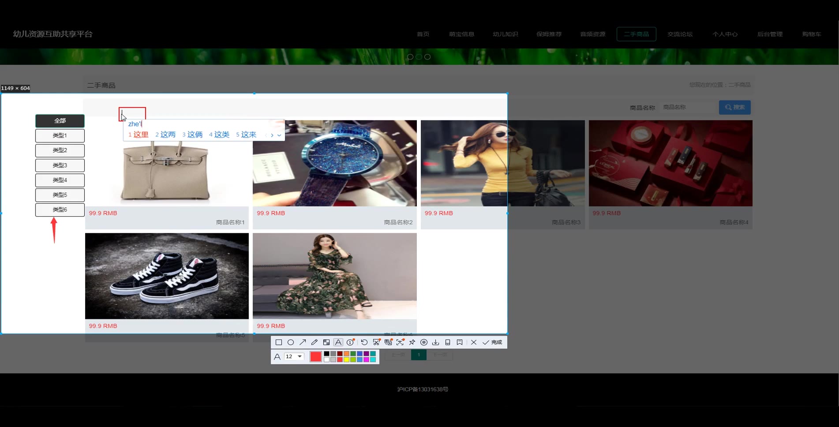This screenshot has height=427, width=839.
Task: Save screenshot with the download icon
Action: 436,342
